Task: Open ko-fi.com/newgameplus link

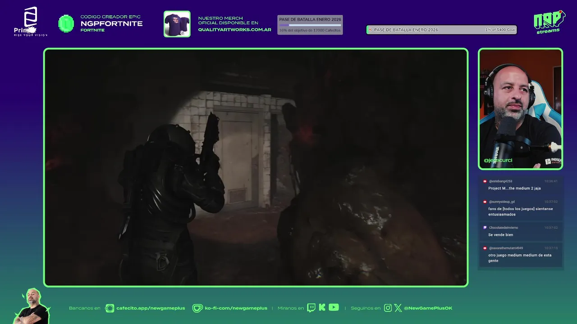Action: pyautogui.click(x=236, y=308)
